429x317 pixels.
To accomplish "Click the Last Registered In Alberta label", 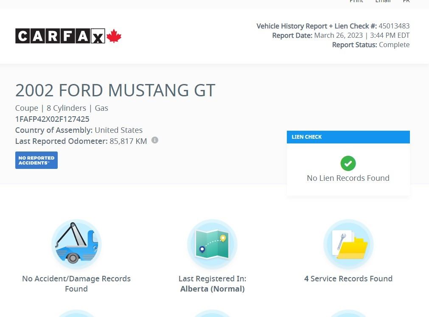I will (x=212, y=283).
